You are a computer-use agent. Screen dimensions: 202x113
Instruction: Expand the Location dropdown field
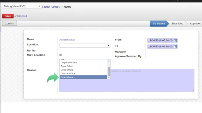85,45
